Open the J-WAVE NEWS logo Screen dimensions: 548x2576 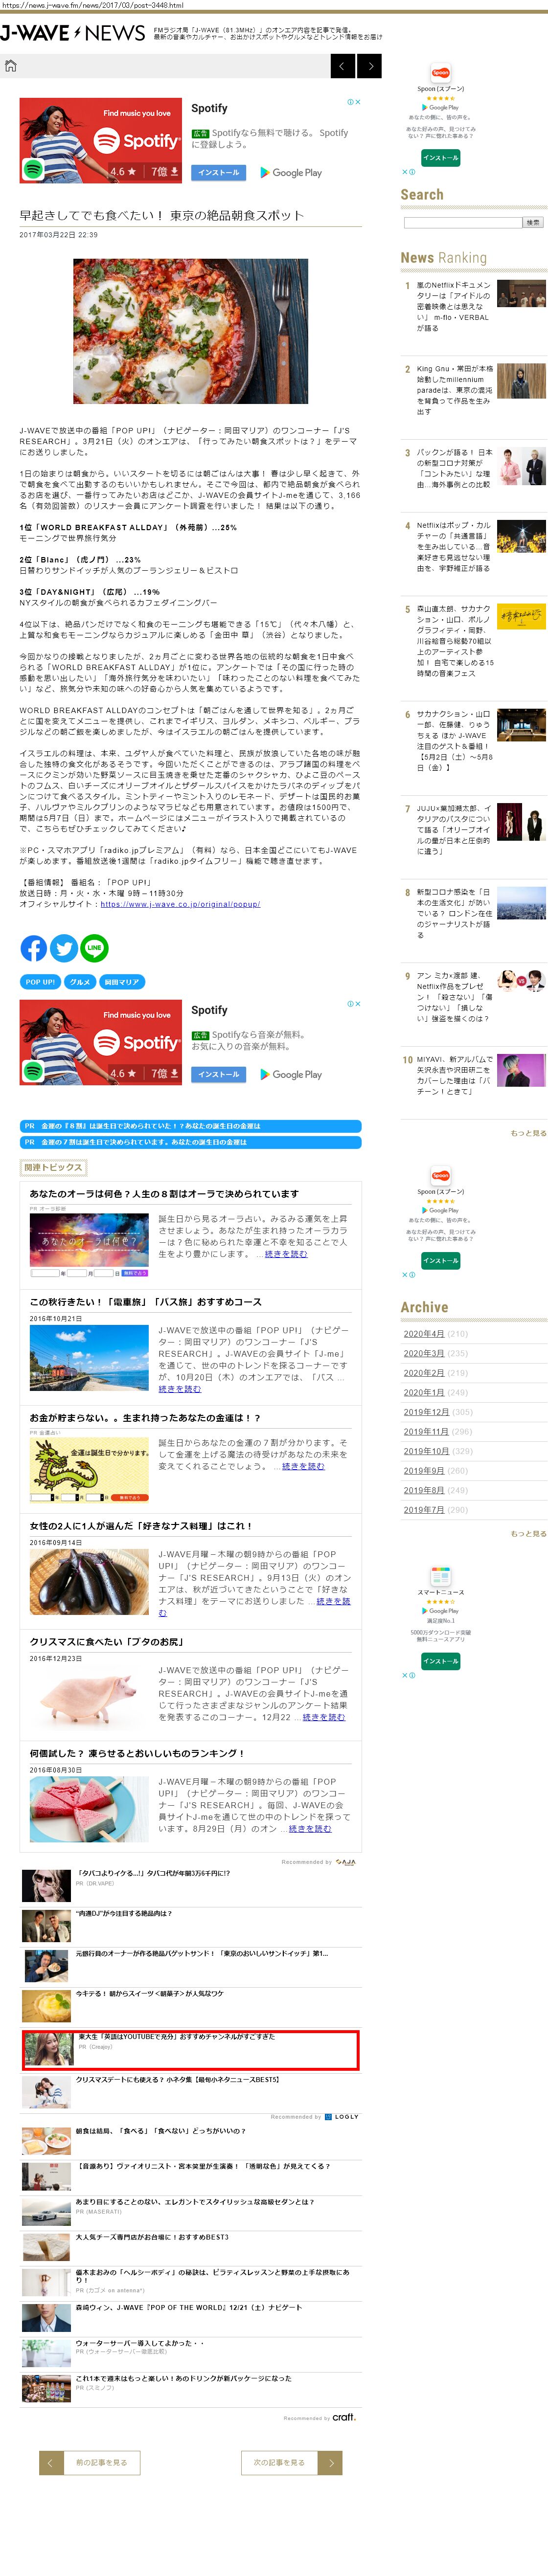coord(73,33)
